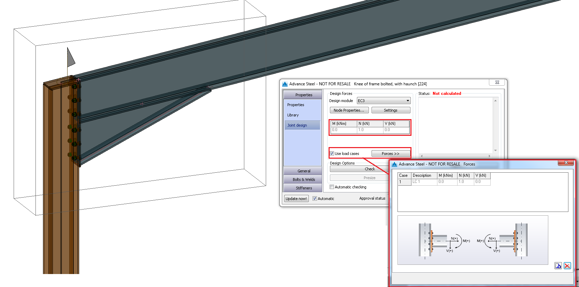The image size is (579, 287).
Task: Open Node Properties
Action: pos(349,110)
